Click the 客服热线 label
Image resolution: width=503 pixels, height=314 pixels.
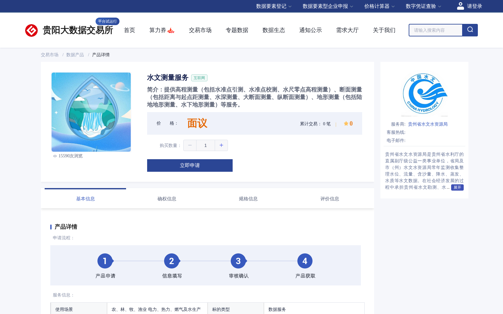396,133
